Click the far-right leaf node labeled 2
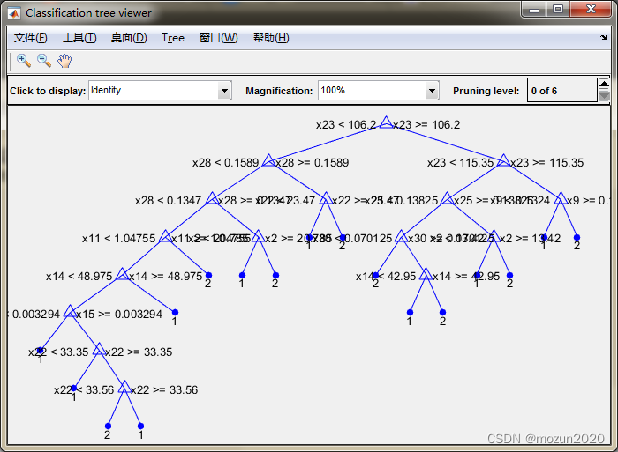Image resolution: width=618 pixels, height=452 pixels. click(x=577, y=238)
